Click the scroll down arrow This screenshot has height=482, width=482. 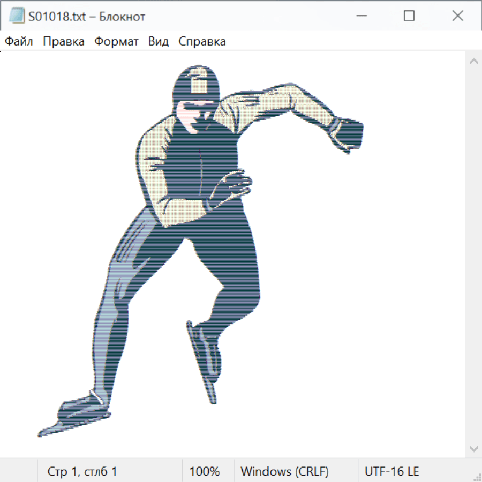473,448
